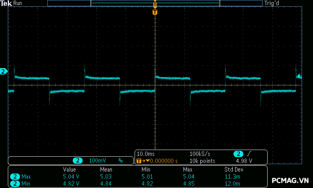Select the Min measurement row label
Image resolution: width=313 pixels, height=188 pixels.
(25, 183)
